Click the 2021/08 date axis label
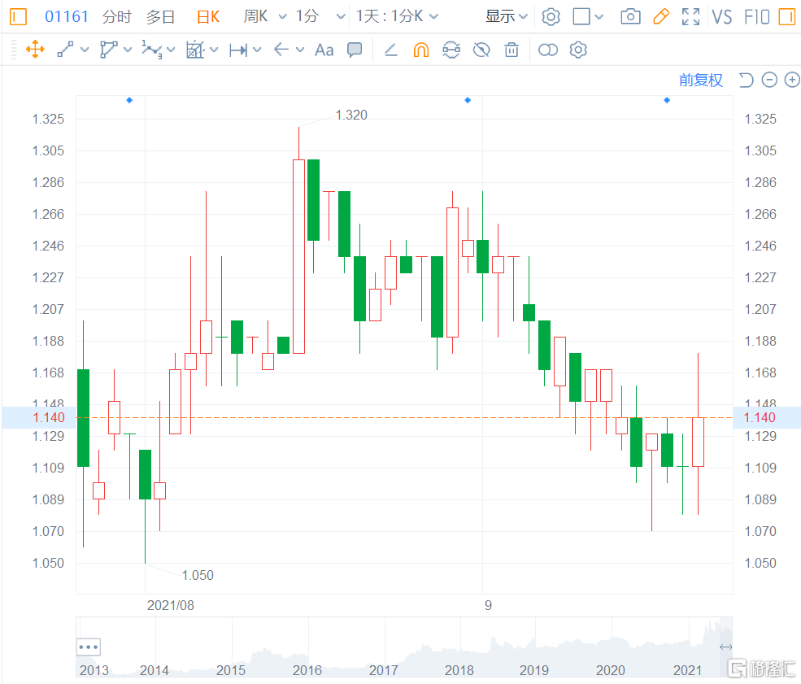Image resolution: width=801 pixels, height=684 pixels. [x=171, y=605]
